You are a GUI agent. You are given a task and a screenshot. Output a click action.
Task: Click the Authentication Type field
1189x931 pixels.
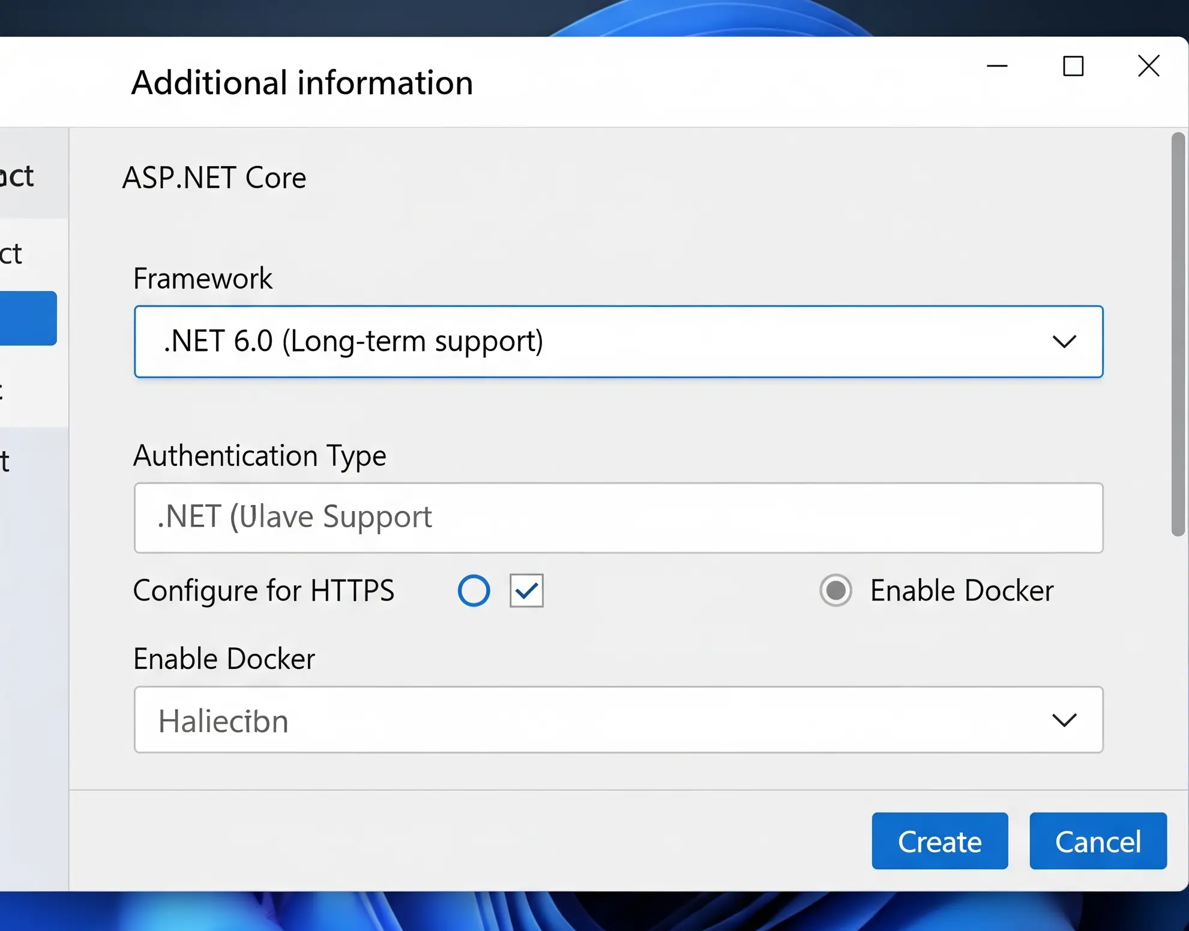point(618,518)
